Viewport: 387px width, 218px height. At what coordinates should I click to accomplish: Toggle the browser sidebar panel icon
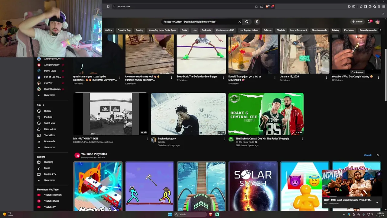365,6
